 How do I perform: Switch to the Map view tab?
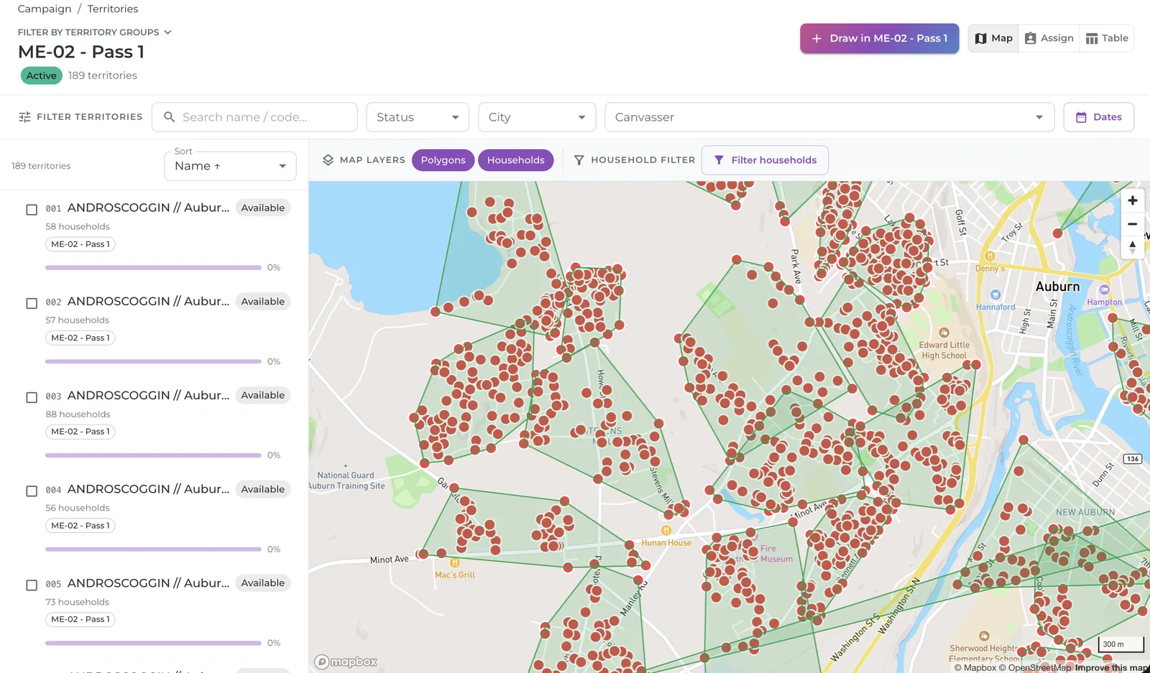993,38
